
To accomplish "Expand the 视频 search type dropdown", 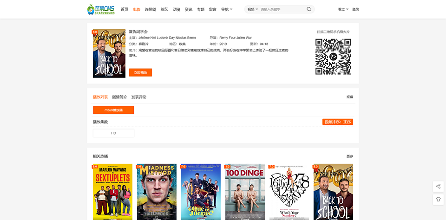I will pos(253,9).
